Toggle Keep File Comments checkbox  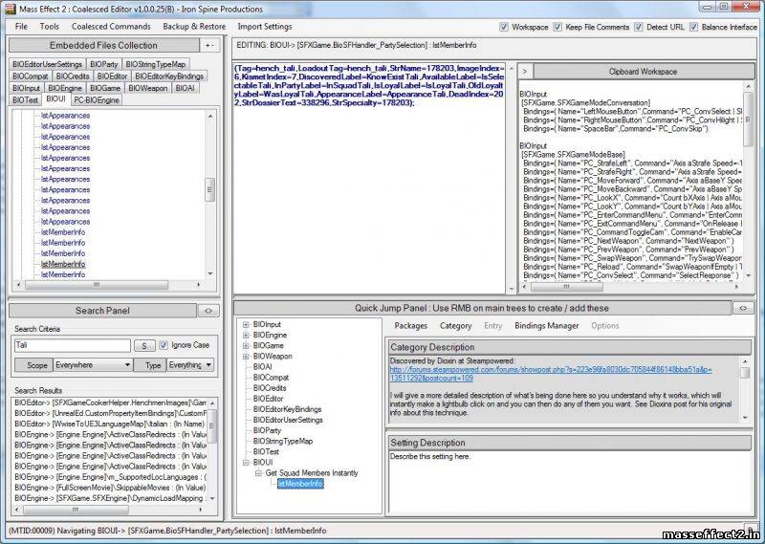(x=557, y=27)
